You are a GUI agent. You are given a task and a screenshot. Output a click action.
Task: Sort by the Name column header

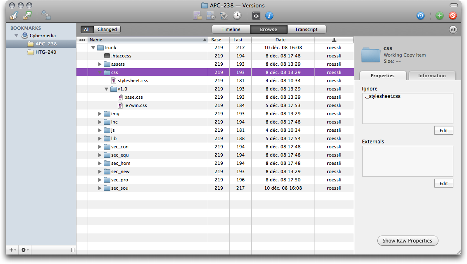(x=148, y=40)
